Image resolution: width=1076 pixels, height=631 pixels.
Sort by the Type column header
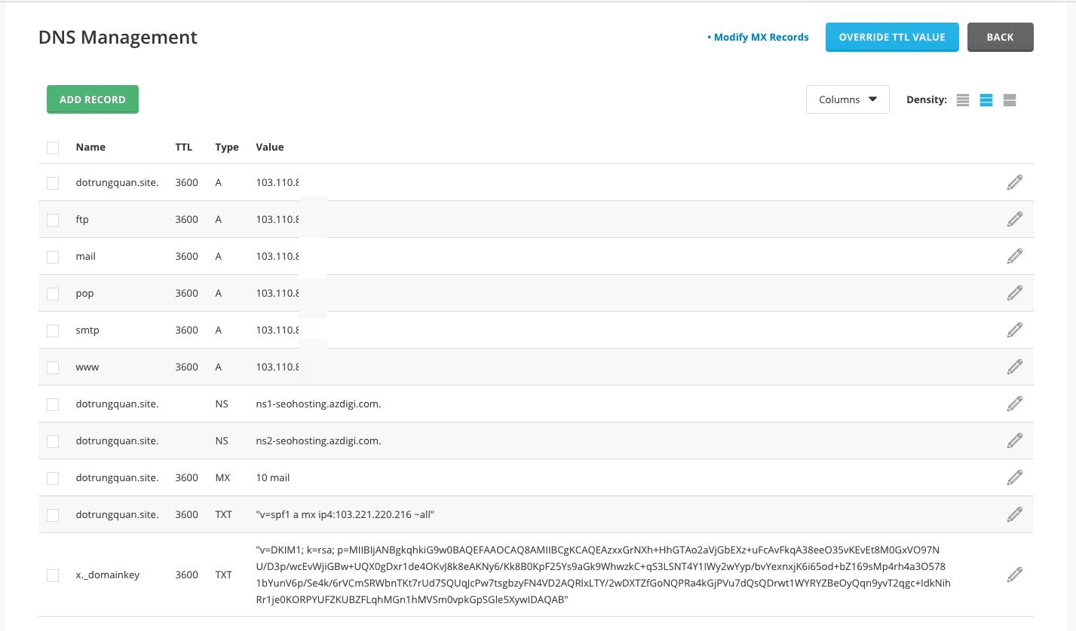point(226,148)
